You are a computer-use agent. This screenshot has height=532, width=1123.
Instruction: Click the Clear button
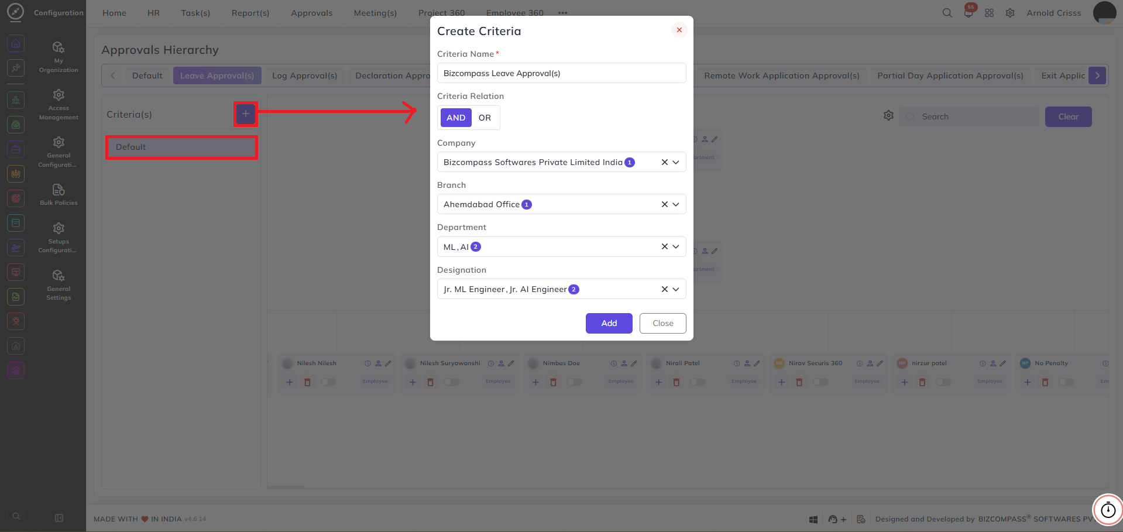1068,116
